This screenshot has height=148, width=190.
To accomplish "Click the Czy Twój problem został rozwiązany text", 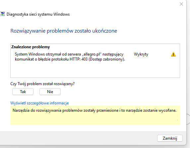I will point(42,84).
